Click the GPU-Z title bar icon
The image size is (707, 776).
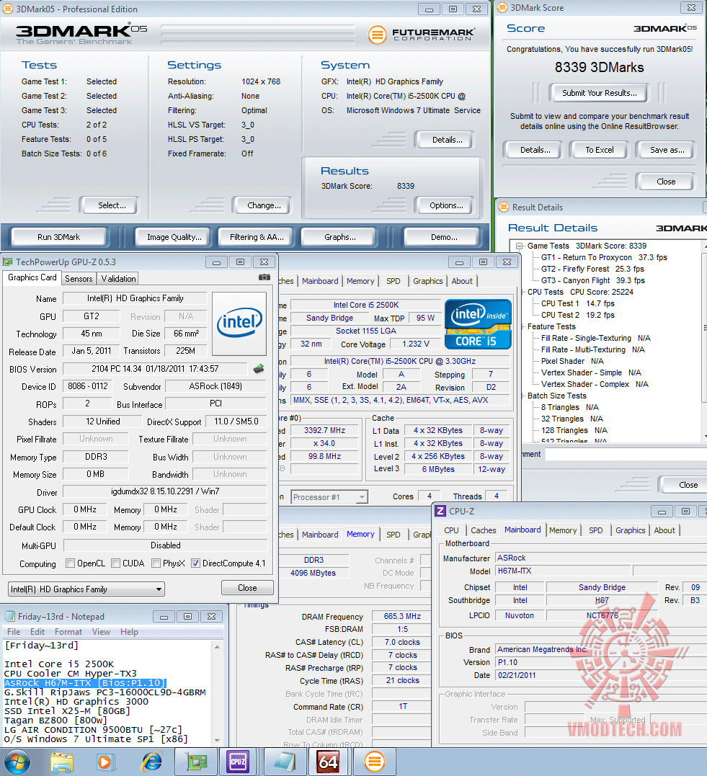click(x=8, y=262)
